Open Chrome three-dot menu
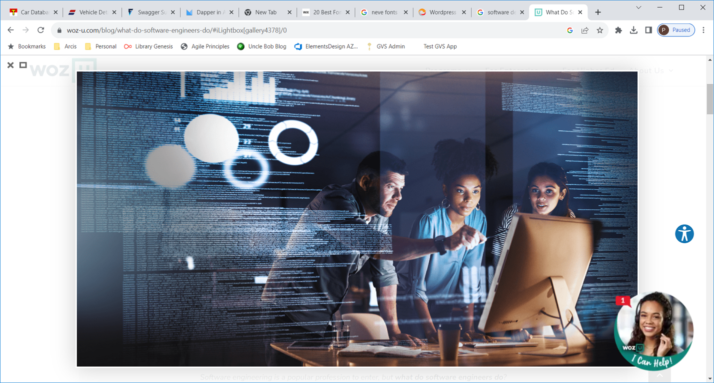 pos(703,30)
